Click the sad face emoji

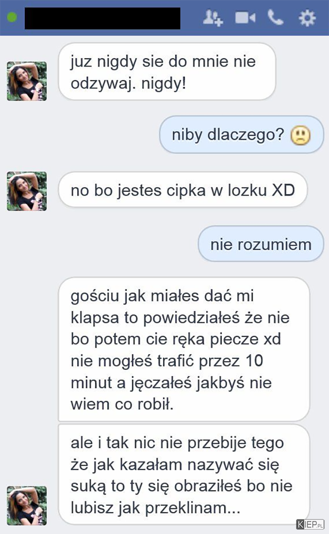pyautogui.click(x=300, y=135)
